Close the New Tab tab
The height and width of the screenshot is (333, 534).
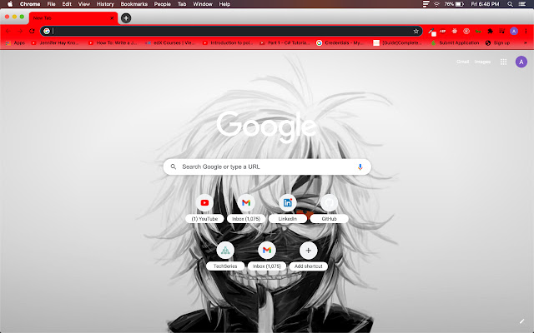click(112, 18)
